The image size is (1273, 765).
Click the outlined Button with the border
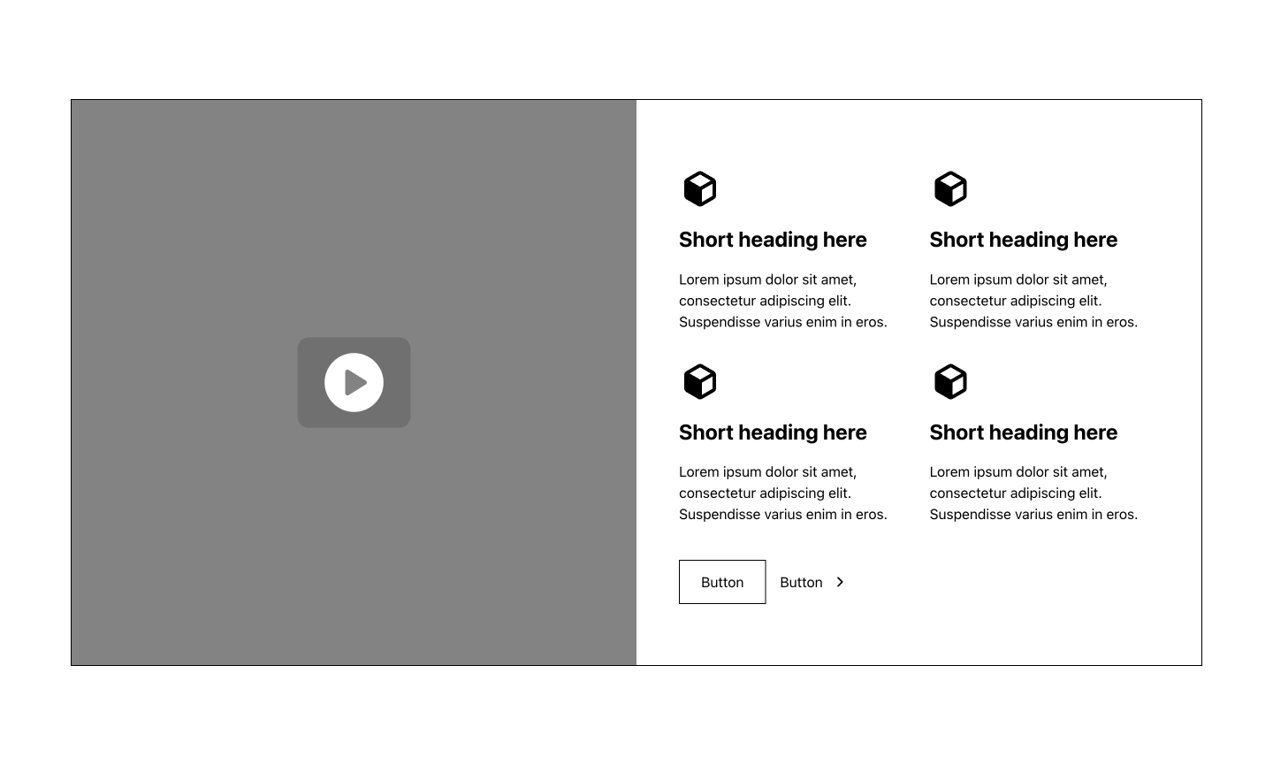tap(722, 582)
